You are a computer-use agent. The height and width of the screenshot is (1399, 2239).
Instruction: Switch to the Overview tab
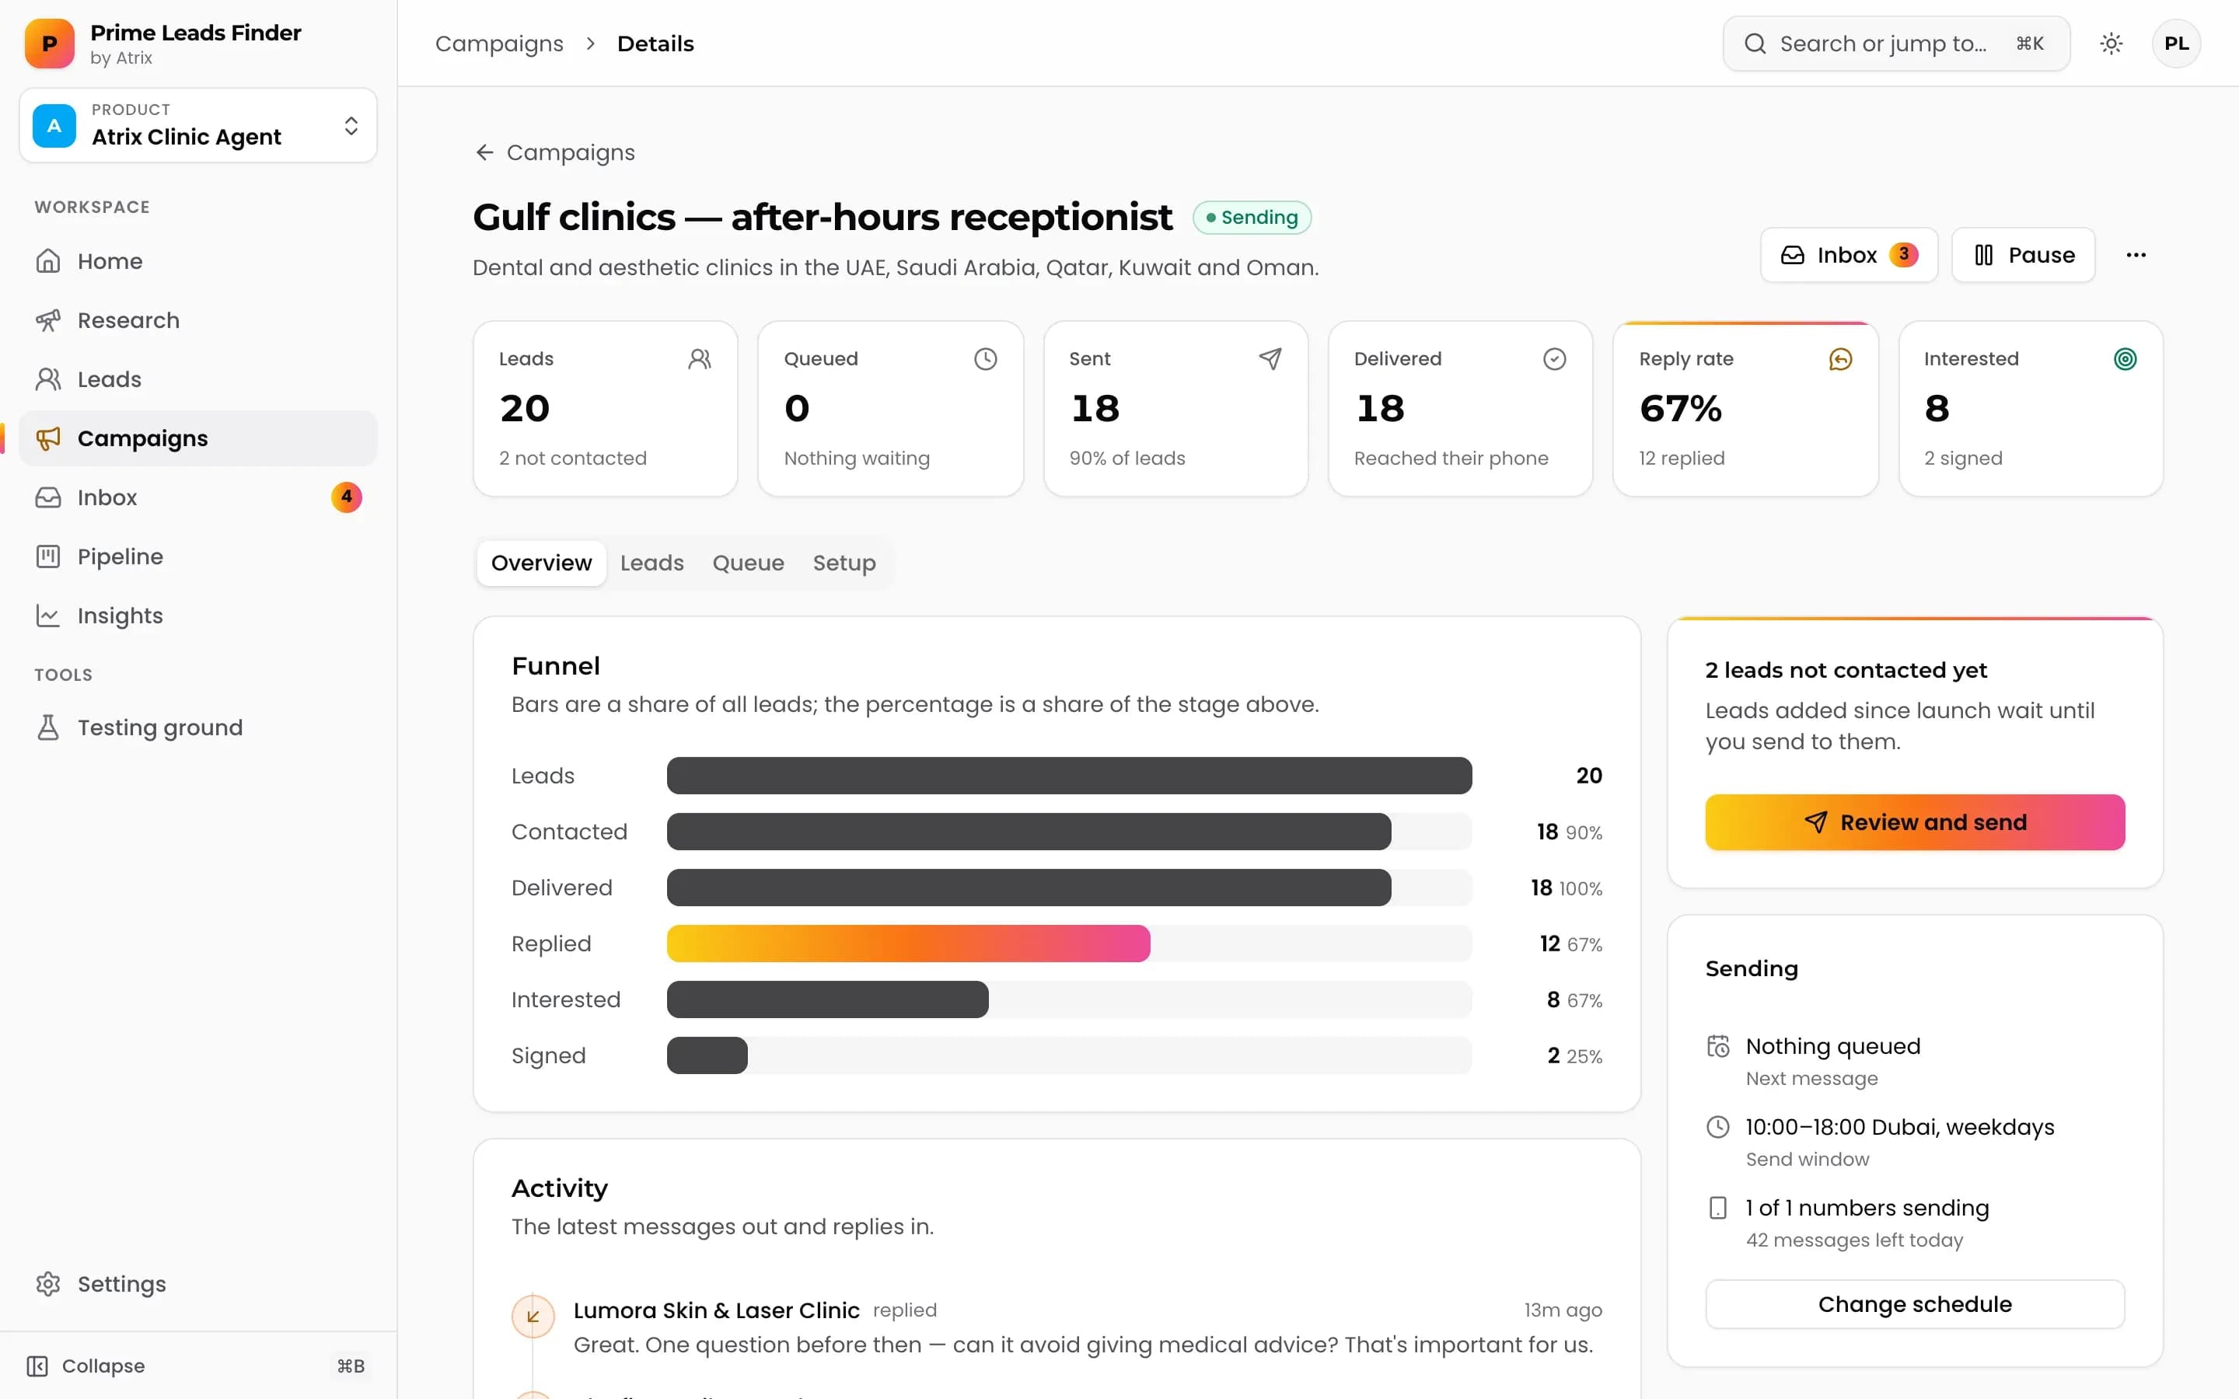541,563
